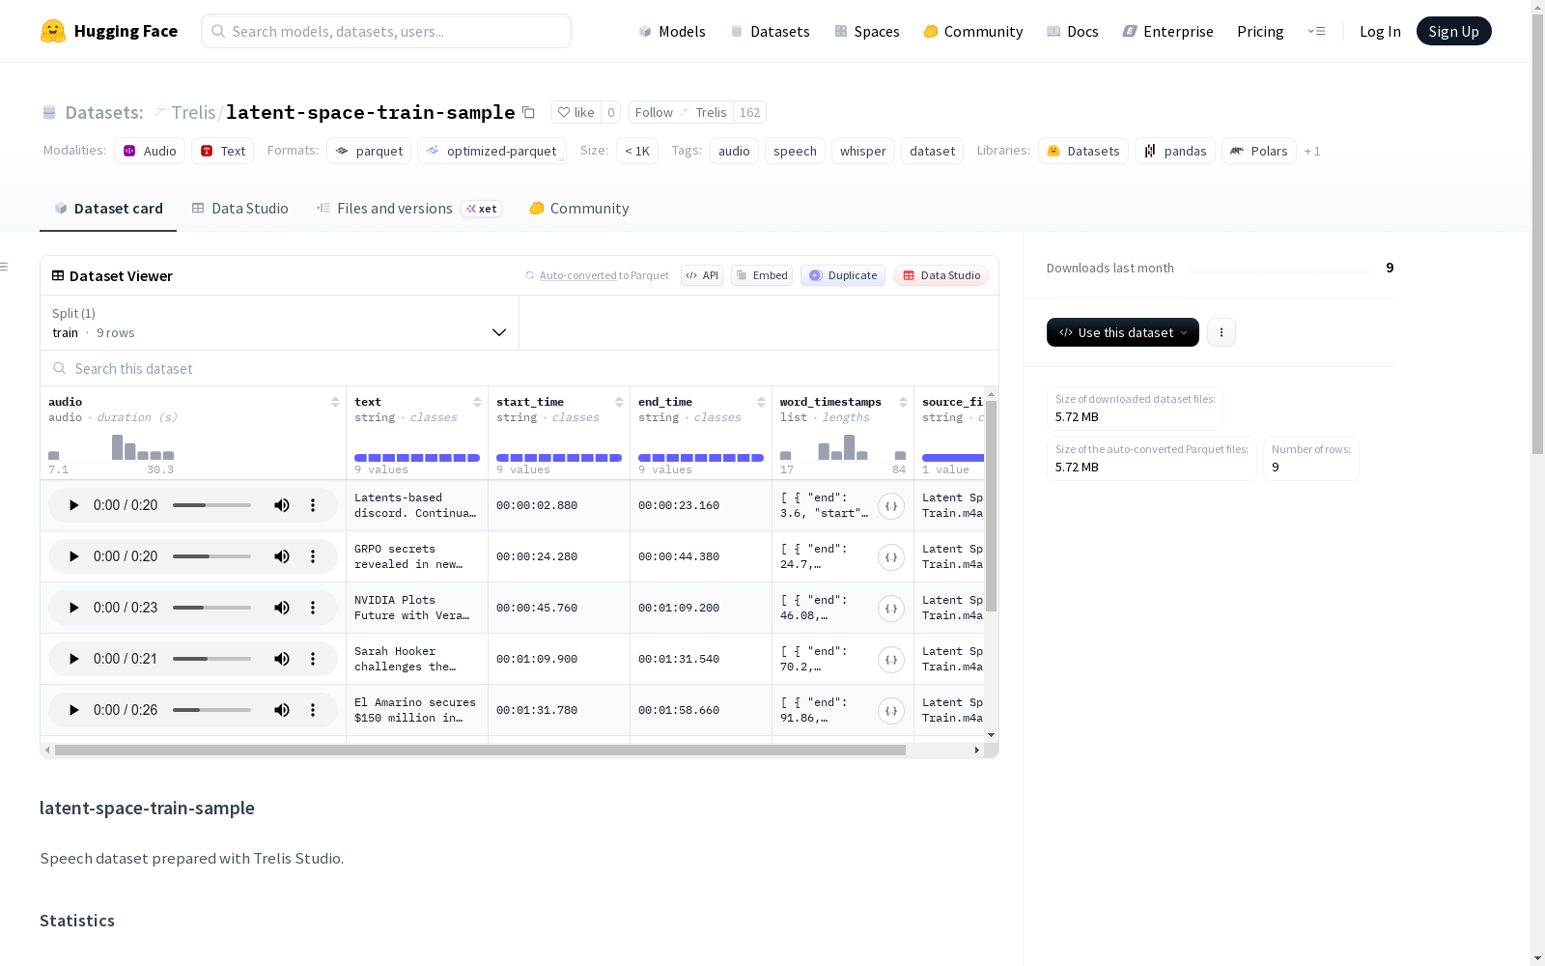Sort by the audio column

click(x=335, y=402)
